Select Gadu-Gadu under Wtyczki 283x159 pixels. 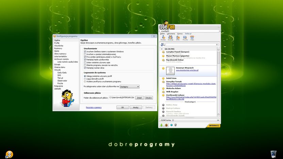(x=62, y=73)
